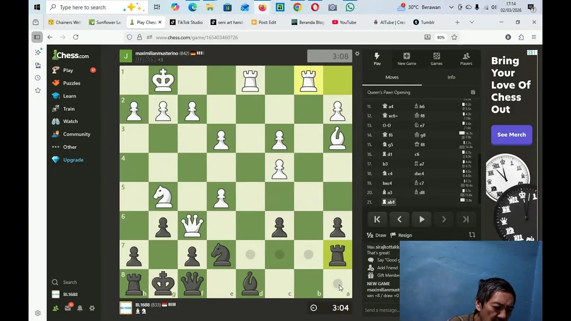Click Add Friend option
Viewport: 571px width, 321px height.
pos(383,267)
